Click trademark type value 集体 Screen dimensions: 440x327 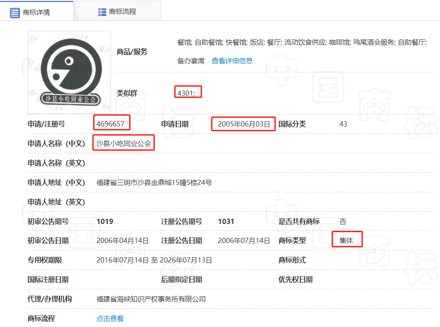pos(346,241)
